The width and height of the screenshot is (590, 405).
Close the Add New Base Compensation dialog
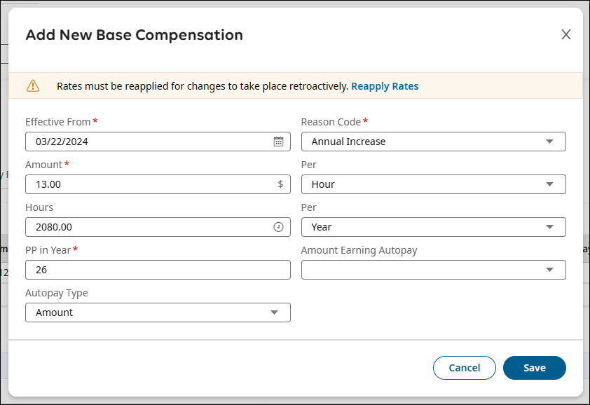pyautogui.click(x=566, y=35)
